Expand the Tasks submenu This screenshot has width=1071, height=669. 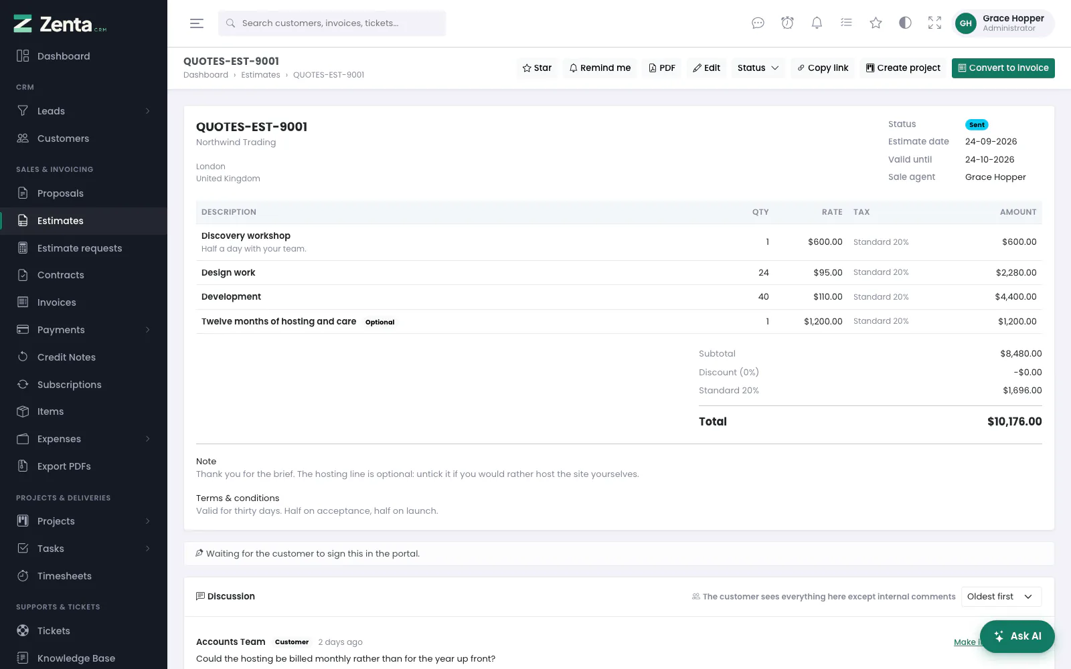click(x=84, y=549)
